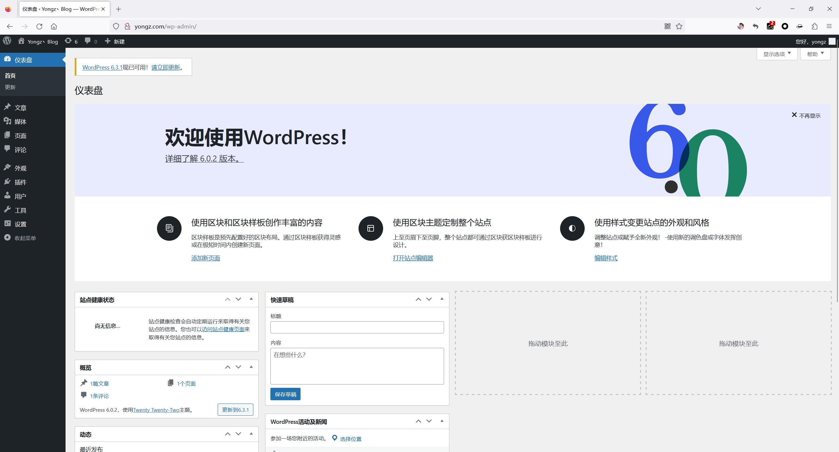Click the 请立即更新 link
This screenshot has width=839, height=452.
(x=166, y=67)
